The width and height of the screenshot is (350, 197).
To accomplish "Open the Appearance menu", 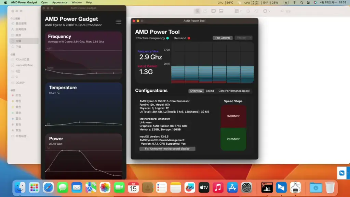I will click(59, 2).
